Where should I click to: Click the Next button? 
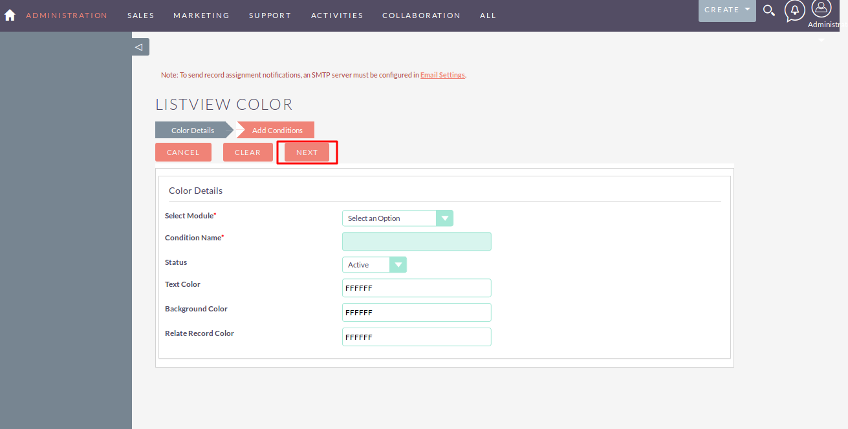tap(307, 152)
